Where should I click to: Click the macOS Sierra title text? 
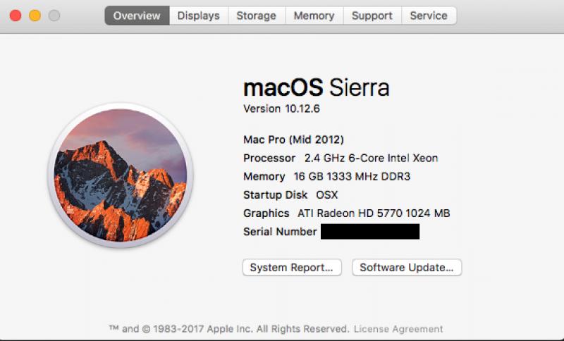click(x=316, y=88)
